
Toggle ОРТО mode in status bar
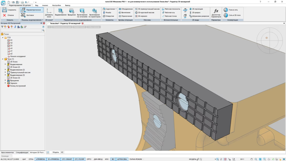tap(89, 159)
